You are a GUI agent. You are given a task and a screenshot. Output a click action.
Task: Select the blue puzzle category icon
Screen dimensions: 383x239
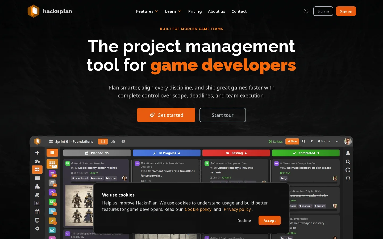pyautogui.click(x=52, y=211)
